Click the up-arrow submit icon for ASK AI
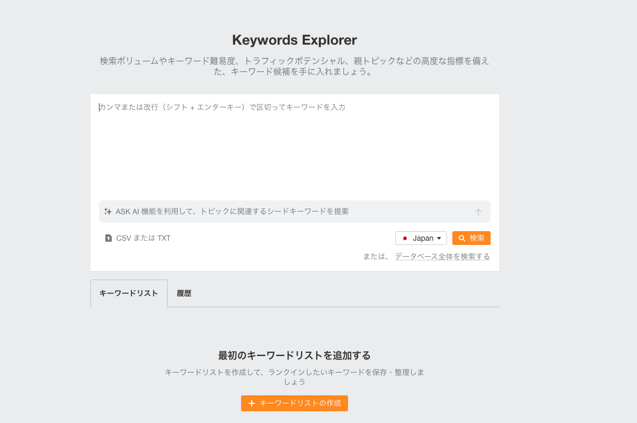The height and width of the screenshot is (423, 637). [x=478, y=211]
